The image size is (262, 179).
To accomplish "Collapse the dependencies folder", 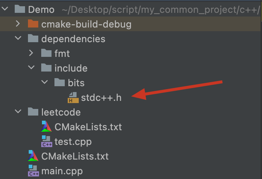I will 18,38.
